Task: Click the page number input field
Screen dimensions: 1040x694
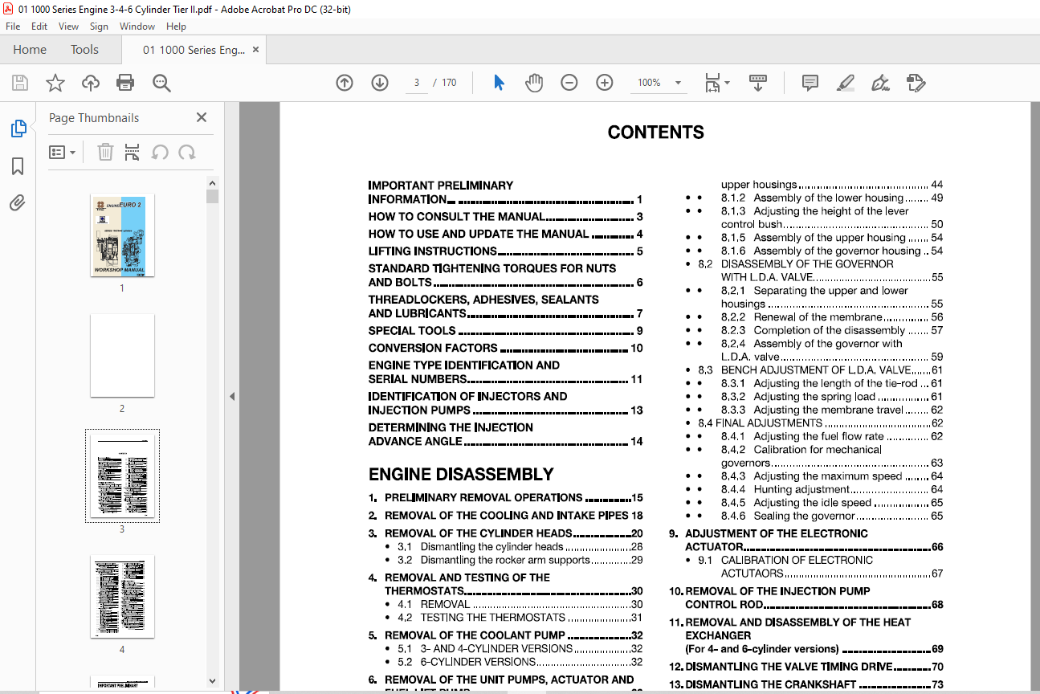Action: [417, 83]
